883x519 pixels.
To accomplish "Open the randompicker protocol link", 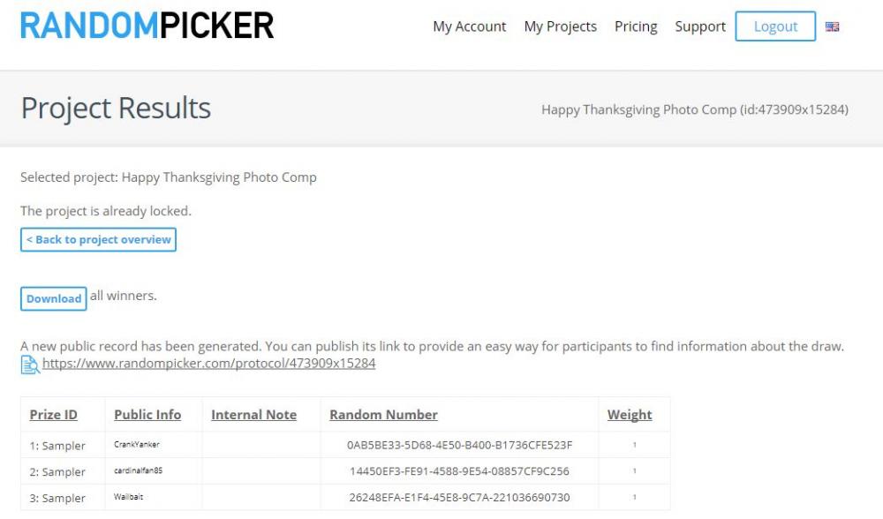I will [x=209, y=363].
